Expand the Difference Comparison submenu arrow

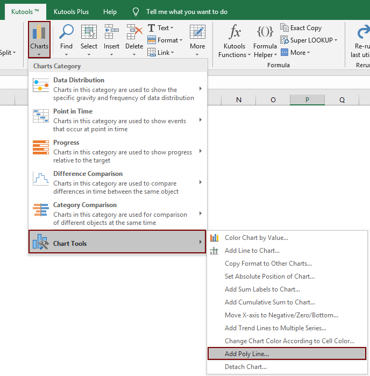[x=201, y=182]
